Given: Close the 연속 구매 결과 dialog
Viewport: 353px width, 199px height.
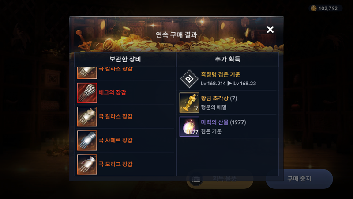Looking at the screenshot, I should coord(270,29).
